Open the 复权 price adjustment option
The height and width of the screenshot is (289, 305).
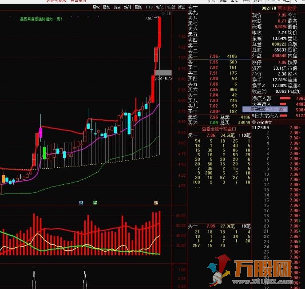[96, 8]
